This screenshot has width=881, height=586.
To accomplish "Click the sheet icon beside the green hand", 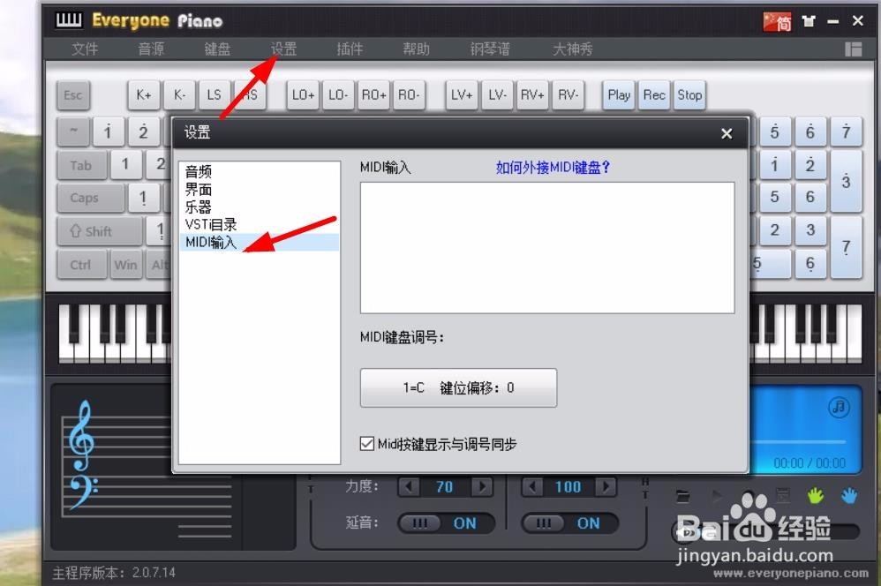I will 783,495.
